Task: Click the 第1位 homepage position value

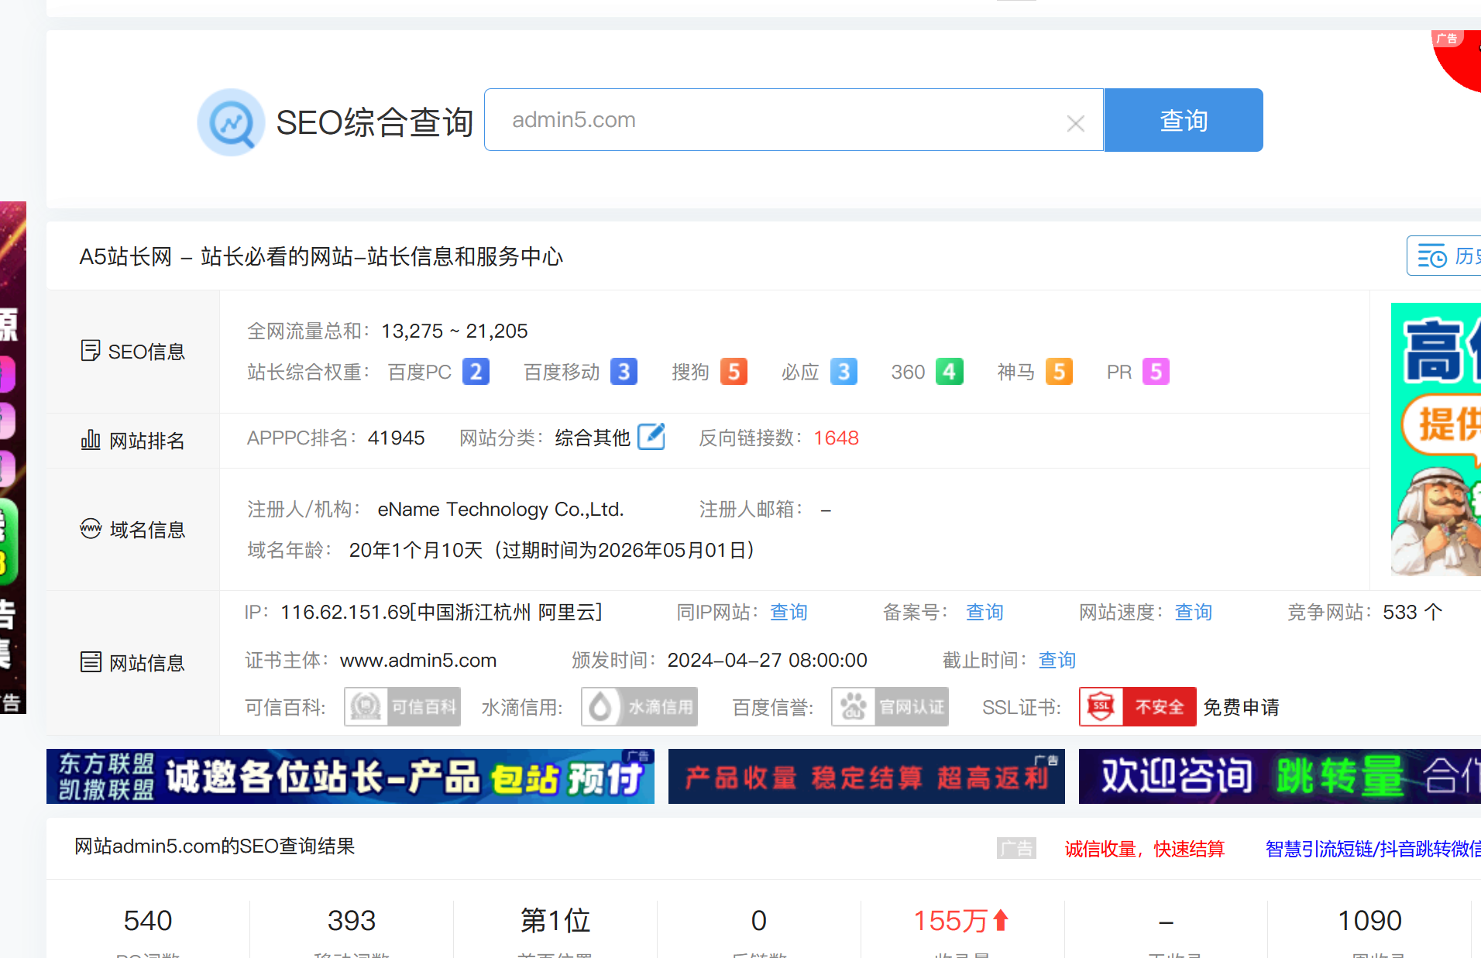Action: 555,921
